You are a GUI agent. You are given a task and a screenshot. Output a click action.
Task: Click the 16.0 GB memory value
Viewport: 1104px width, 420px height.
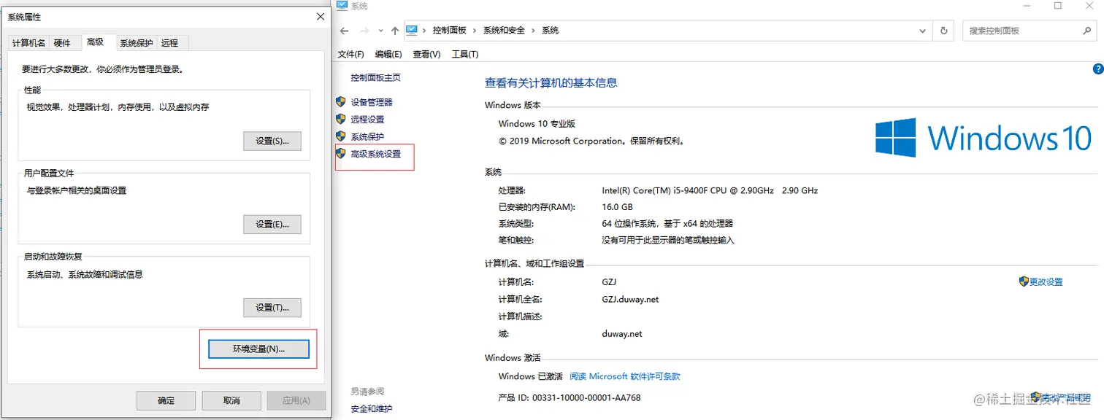pos(617,207)
